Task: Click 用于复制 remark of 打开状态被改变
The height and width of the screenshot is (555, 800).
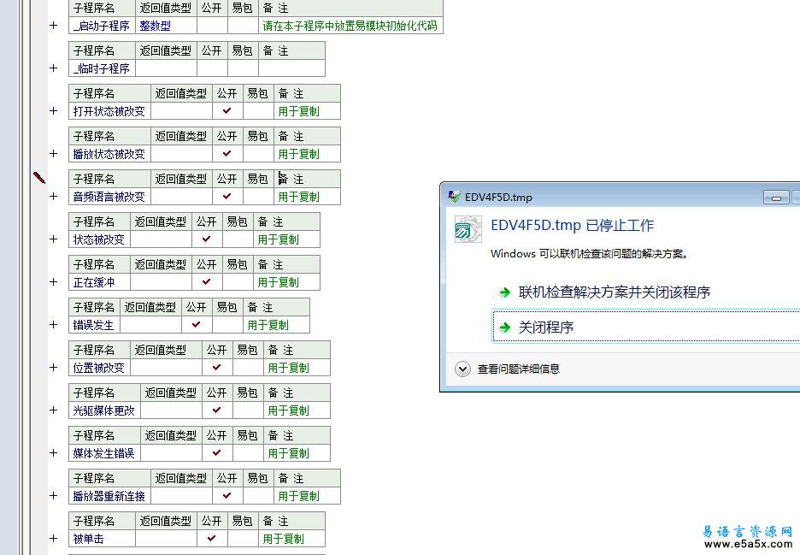Action: coord(299,111)
